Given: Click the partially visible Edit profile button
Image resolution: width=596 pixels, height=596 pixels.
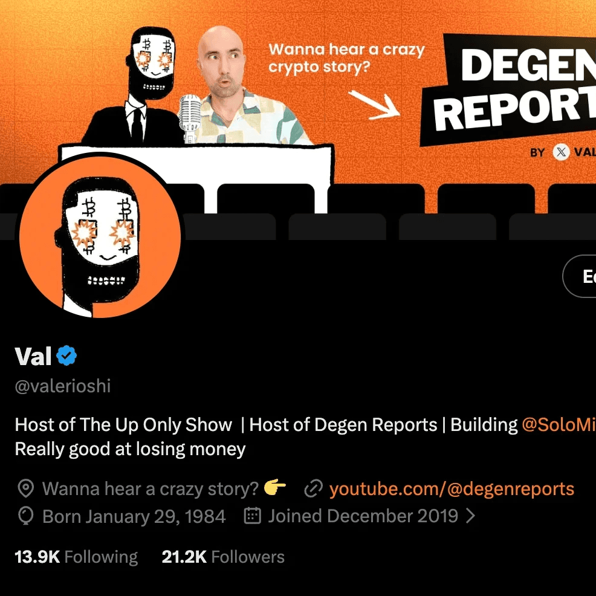Looking at the screenshot, I should coord(579,276).
